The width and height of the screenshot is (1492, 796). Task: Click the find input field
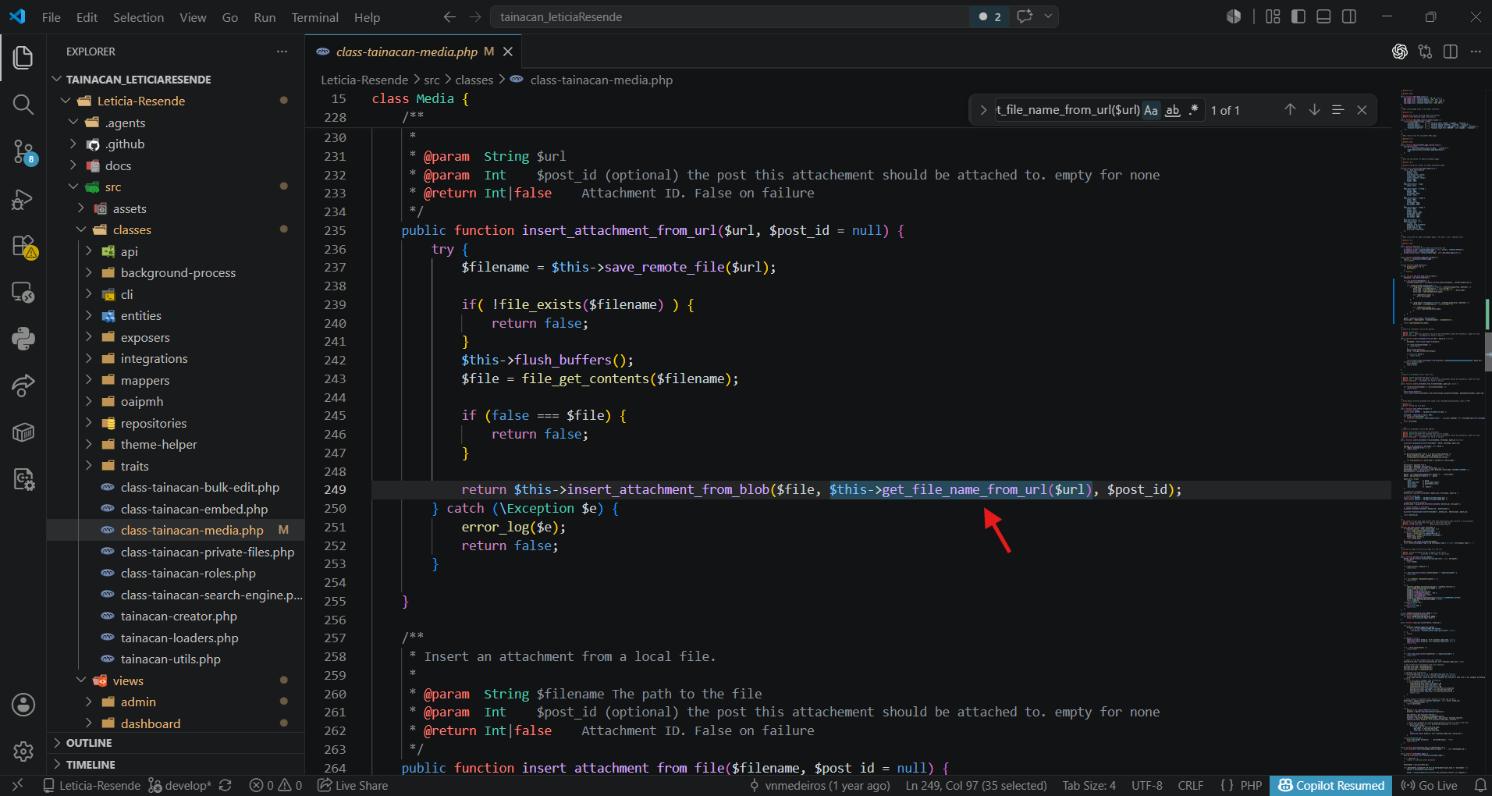[1067, 110]
